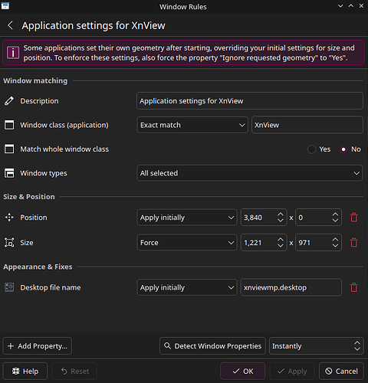Screen dimensions: 368x383
Task: Delete the Position property with trash icon
Action: tap(354, 218)
